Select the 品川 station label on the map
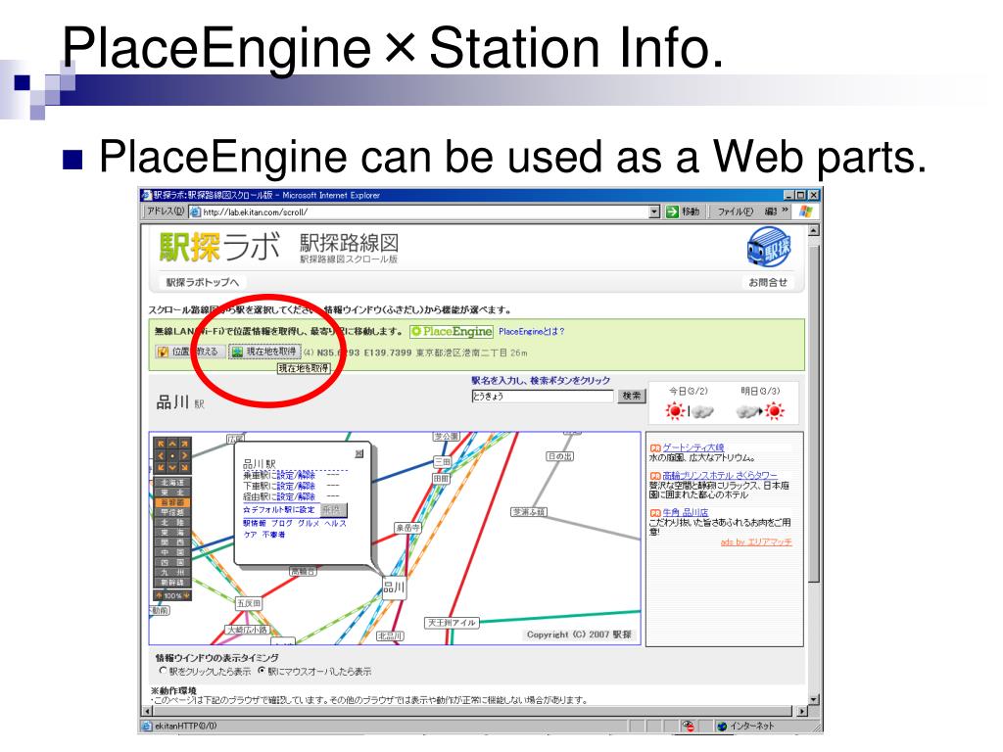Image resolution: width=1003 pixels, height=752 pixels. (x=394, y=587)
